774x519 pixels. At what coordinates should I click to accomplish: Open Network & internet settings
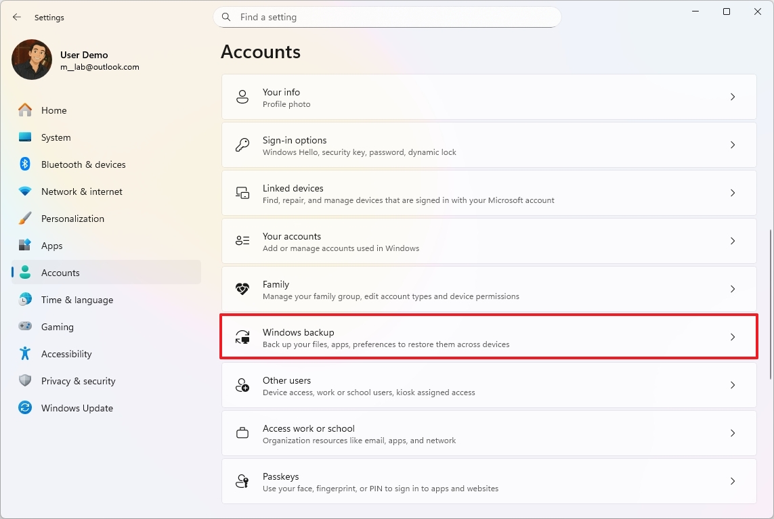[x=83, y=191]
